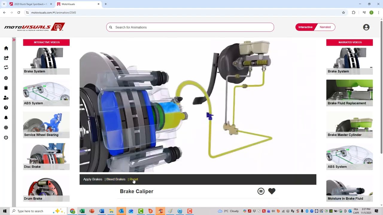Click the clipboard icon in the sidebar

(x=6, y=88)
